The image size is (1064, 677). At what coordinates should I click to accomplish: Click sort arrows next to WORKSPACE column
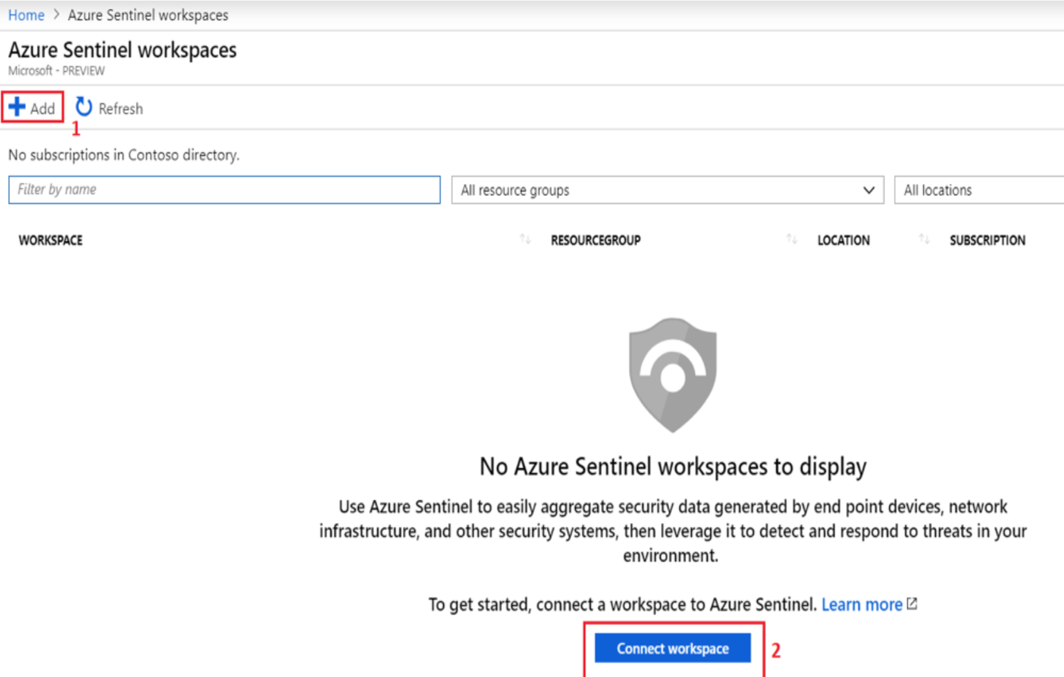tap(525, 239)
